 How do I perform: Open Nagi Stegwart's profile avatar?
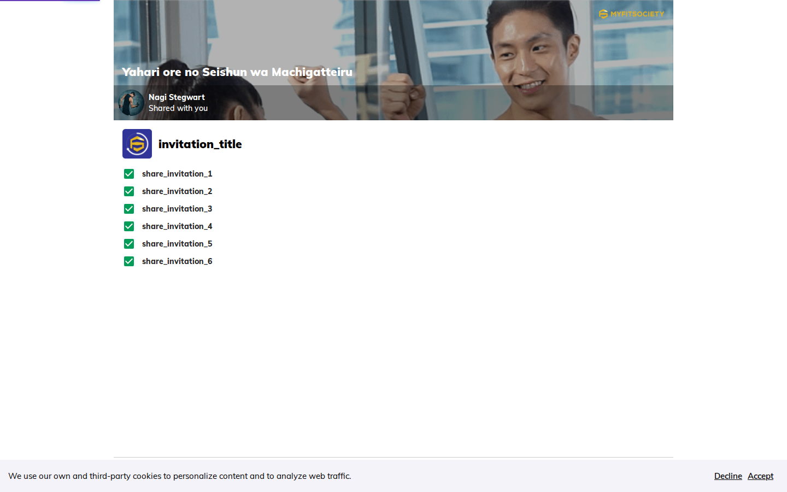[131, 103]
